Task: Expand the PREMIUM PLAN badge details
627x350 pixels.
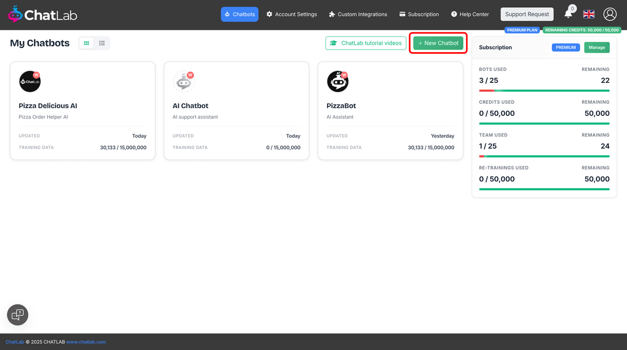Action: (x=522, y=30)
